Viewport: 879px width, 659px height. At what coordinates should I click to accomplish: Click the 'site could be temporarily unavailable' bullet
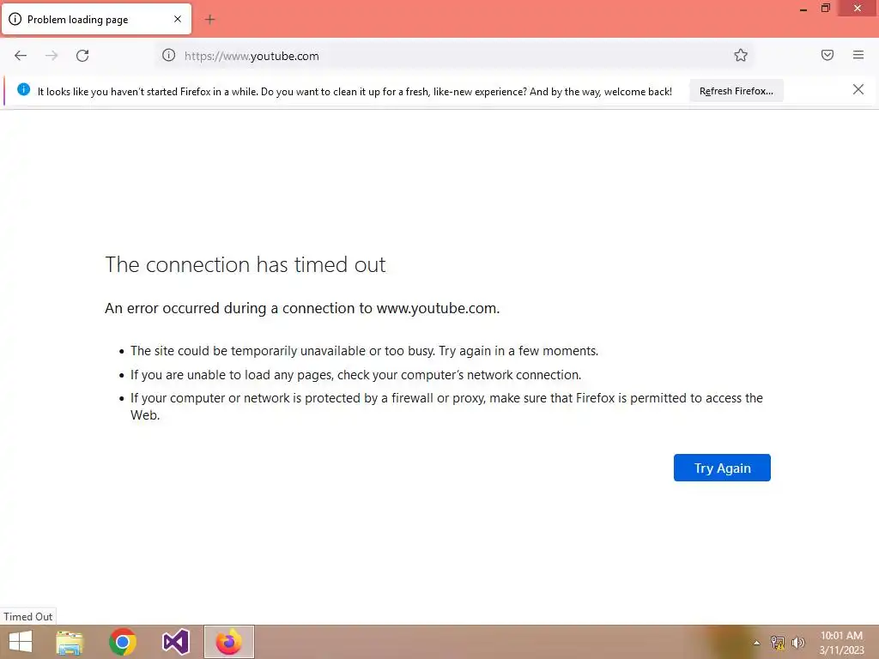(x=364, y=351)
